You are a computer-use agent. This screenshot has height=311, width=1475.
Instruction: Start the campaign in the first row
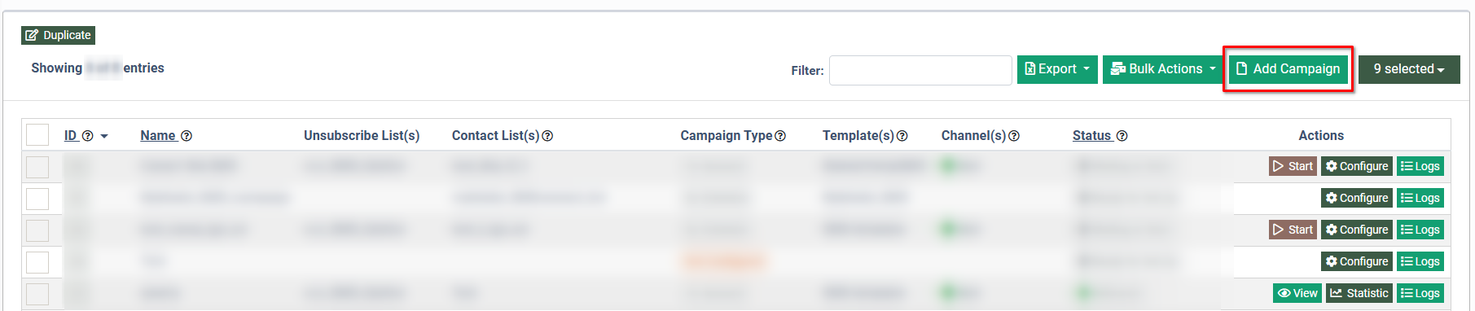point(1293,166)
